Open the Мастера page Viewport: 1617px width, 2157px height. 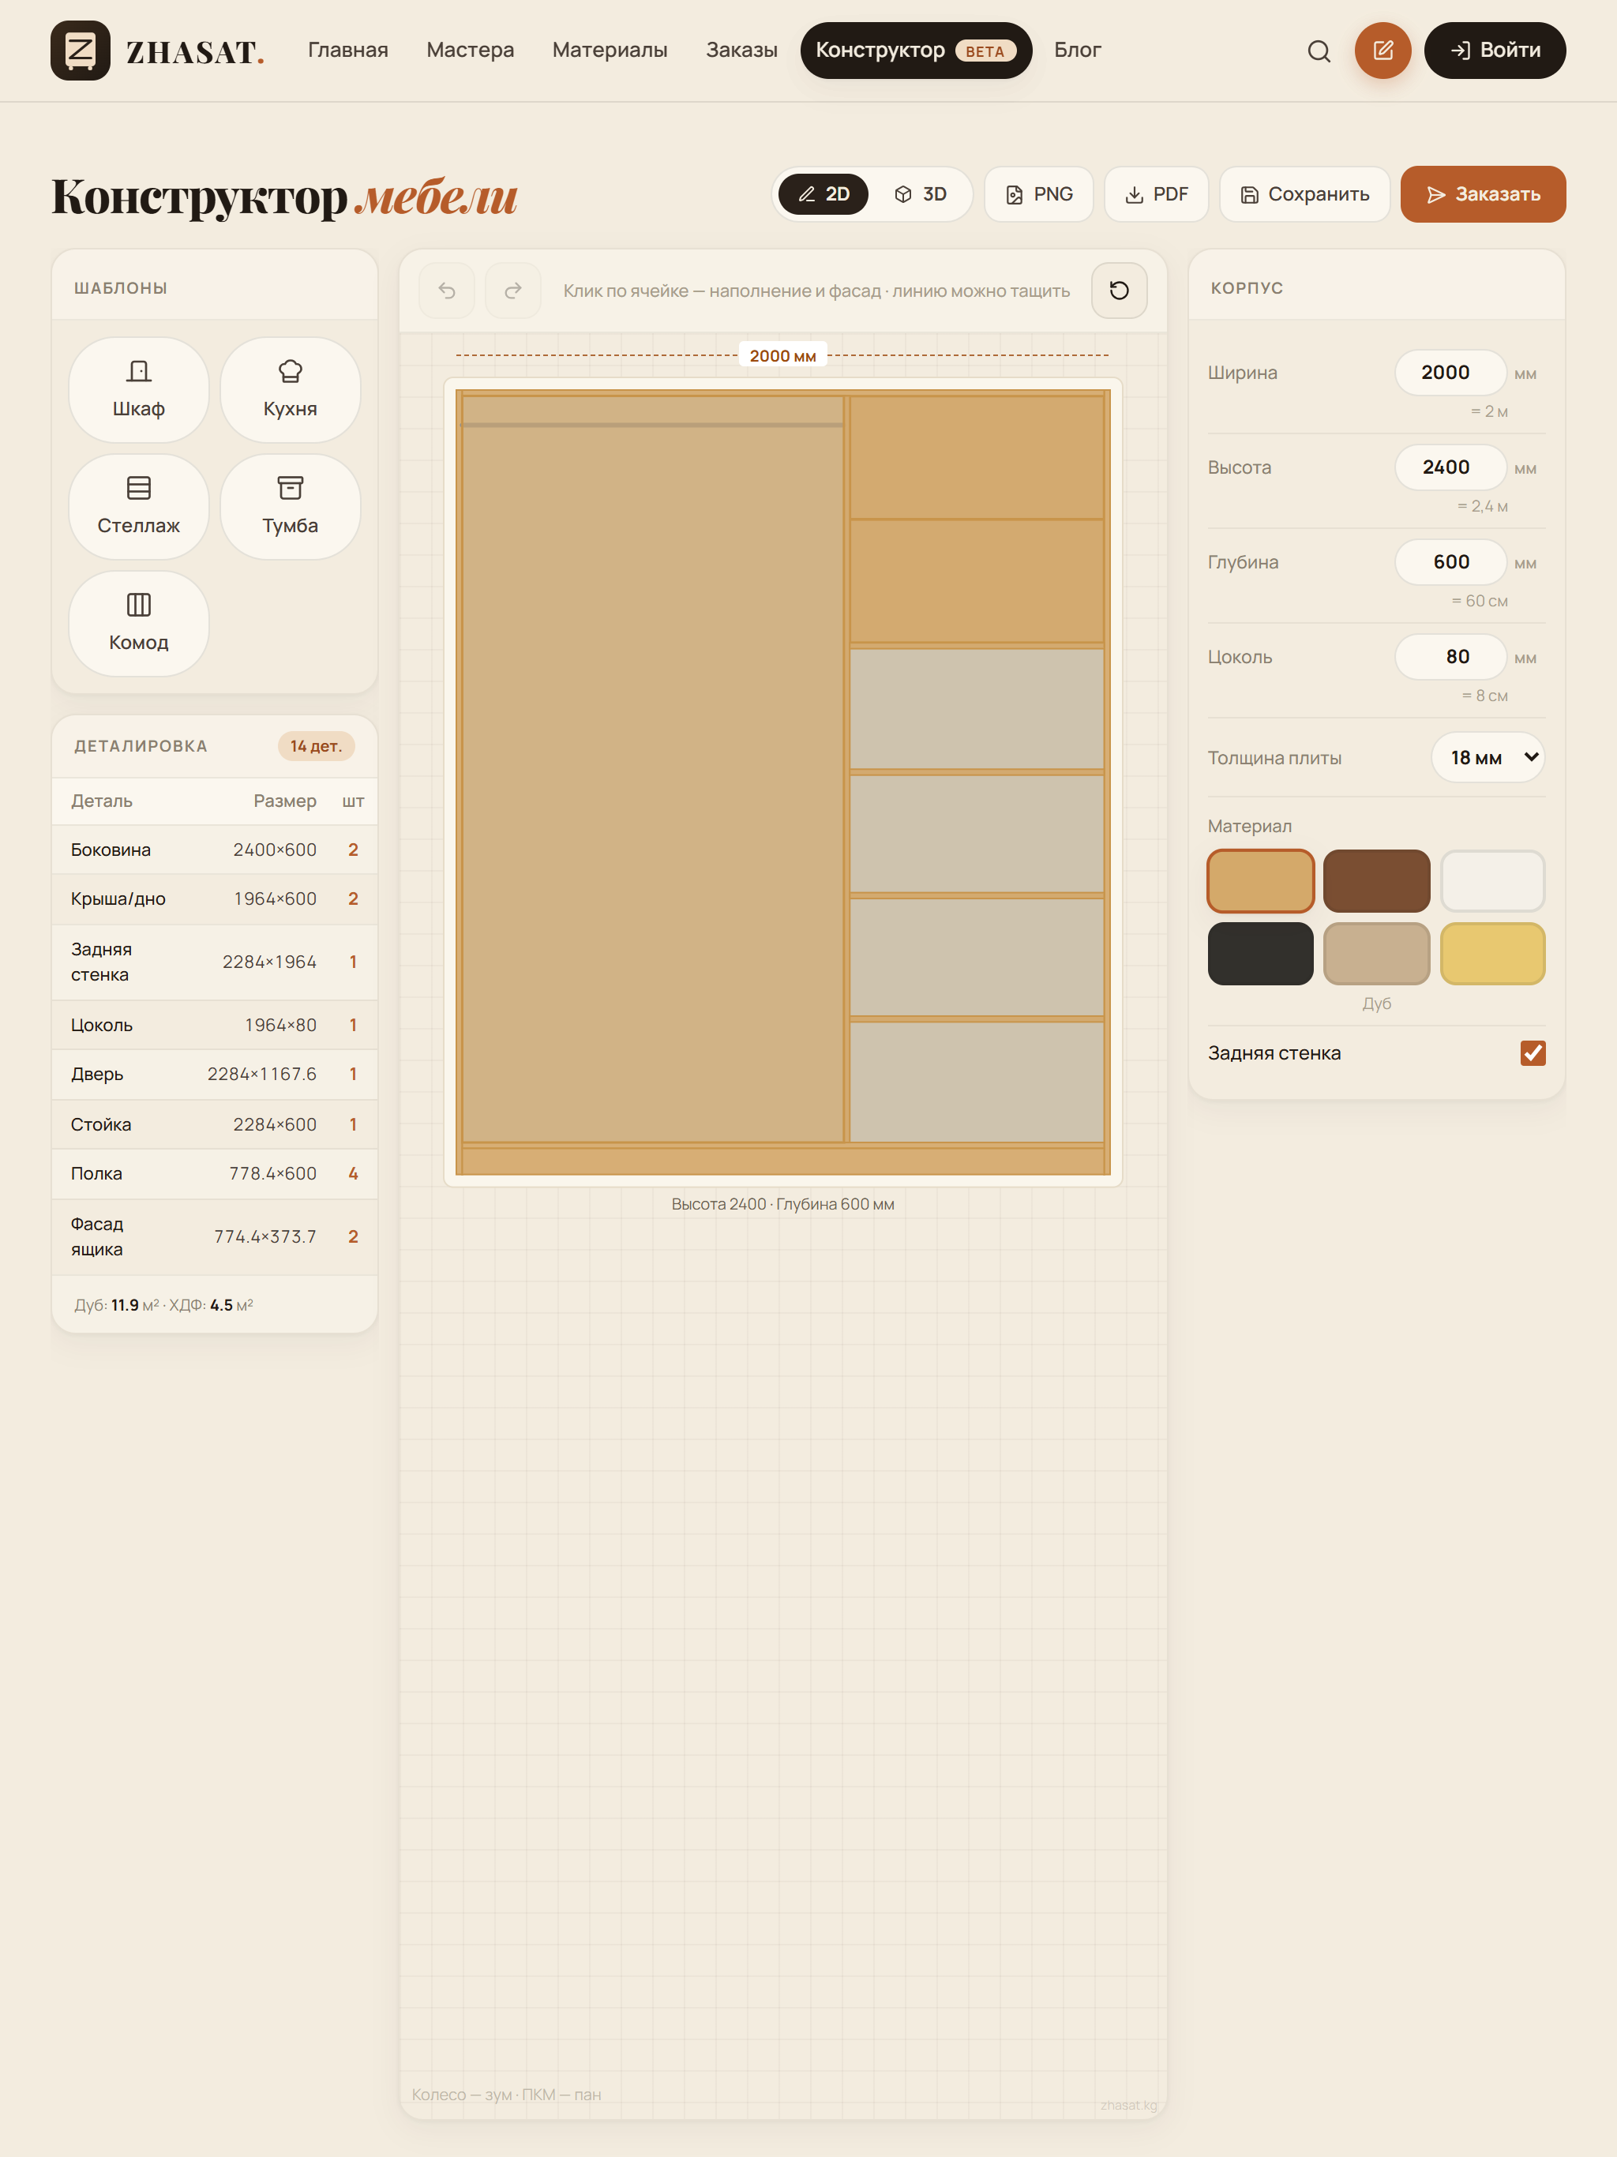pyautogui.click(x=470, y=50)
